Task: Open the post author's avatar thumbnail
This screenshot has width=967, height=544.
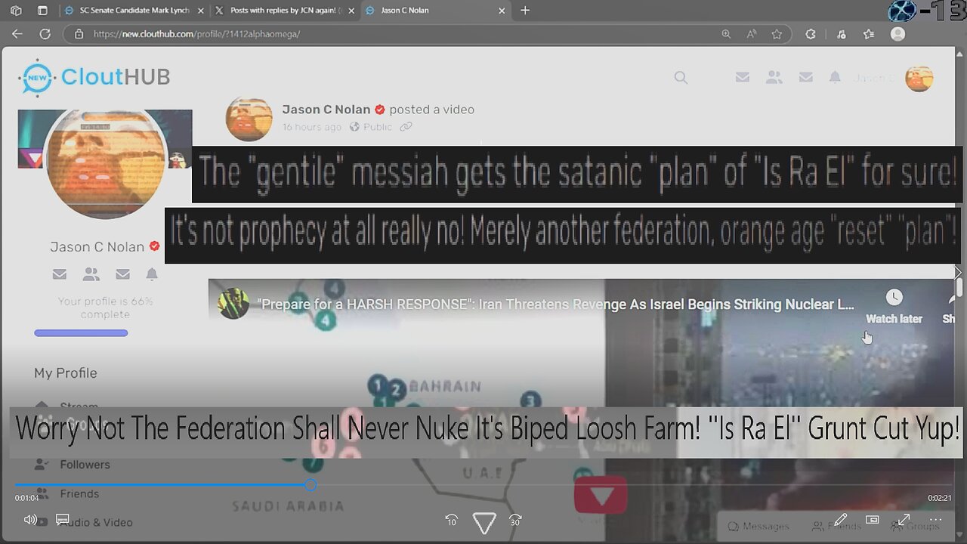Action: pyautogui.click(x=249, y=119)
